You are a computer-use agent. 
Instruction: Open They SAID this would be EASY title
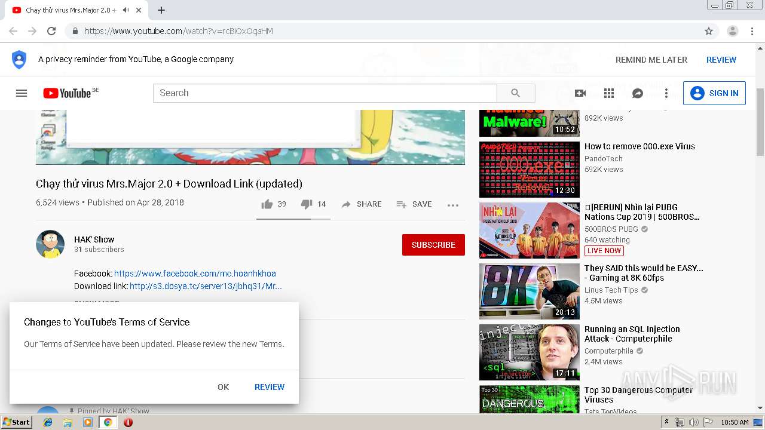(644, 273)
